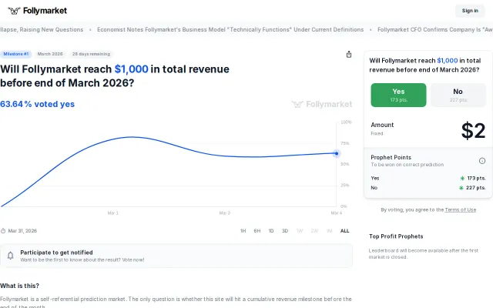Viewport: 493px width, 308px height.
Task: Click the Top Profit Prophets heading
Action: click(396, 236)
